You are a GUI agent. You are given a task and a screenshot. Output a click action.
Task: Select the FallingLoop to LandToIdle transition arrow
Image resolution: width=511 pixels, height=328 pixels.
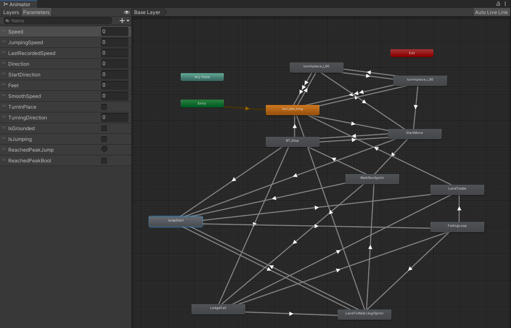click(459, 209)
